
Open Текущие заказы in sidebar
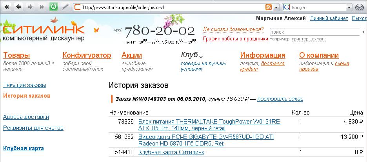pyautogui.click(x=25, y=85)
